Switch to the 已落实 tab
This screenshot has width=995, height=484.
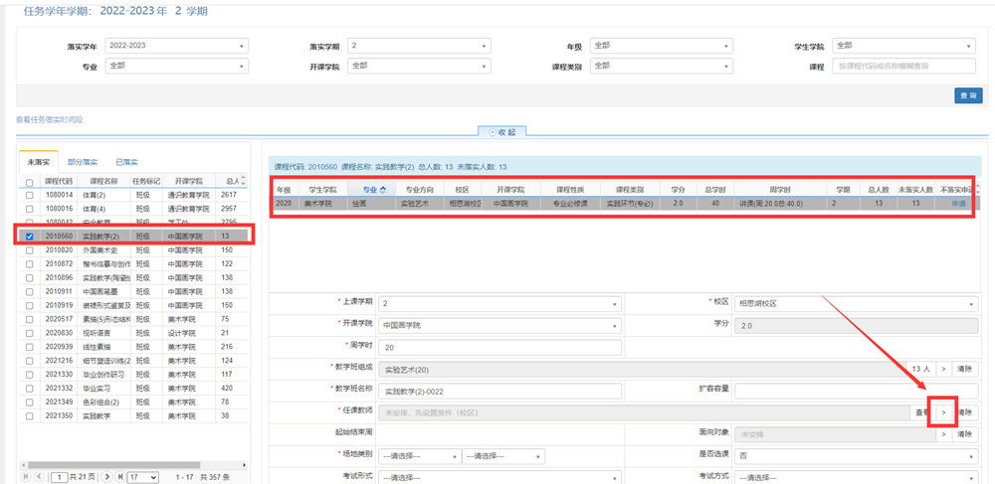pyautogui.click(x=126, y=161)
